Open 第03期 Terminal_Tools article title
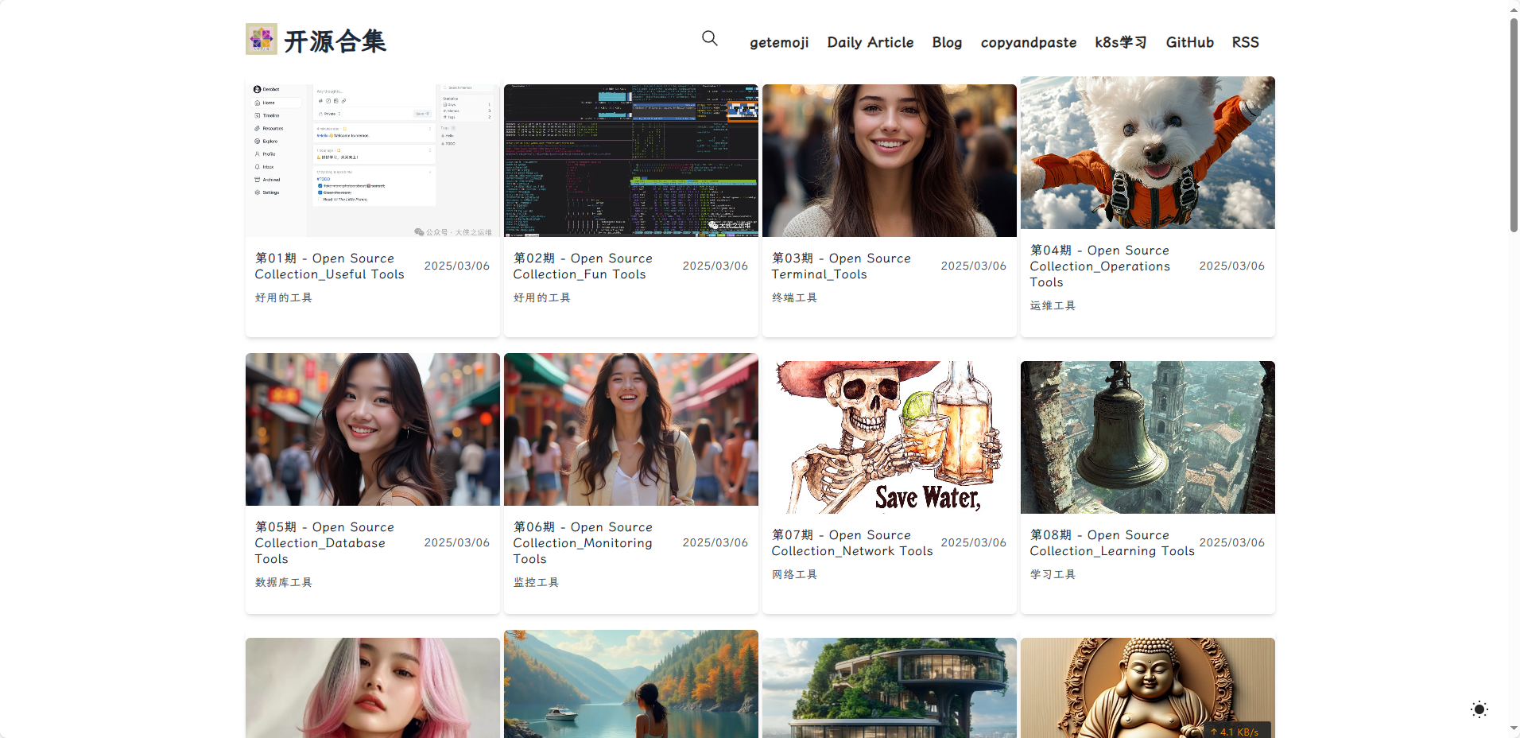 pos(840,266)
